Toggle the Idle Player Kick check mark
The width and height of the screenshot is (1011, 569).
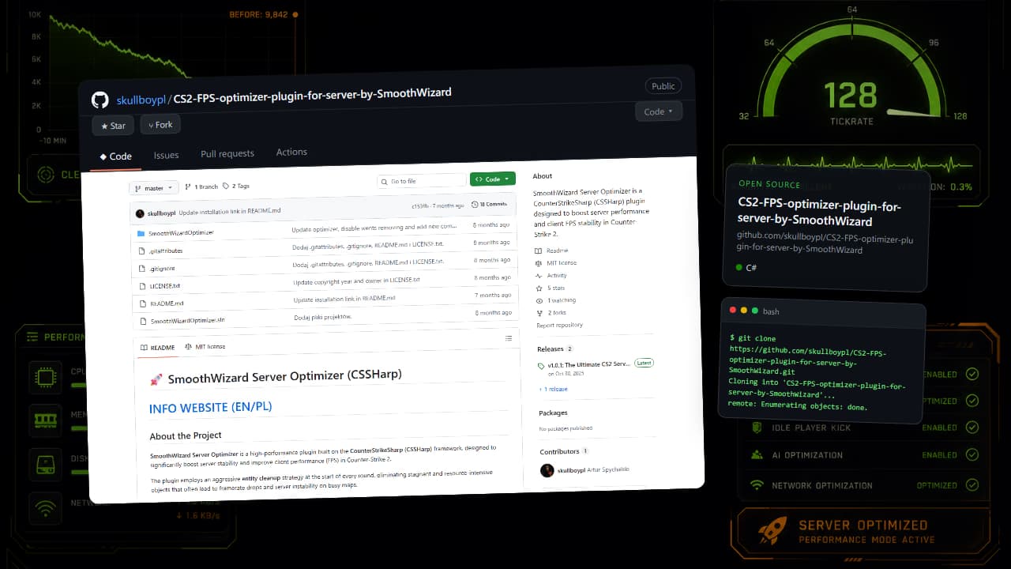(972, 428)
